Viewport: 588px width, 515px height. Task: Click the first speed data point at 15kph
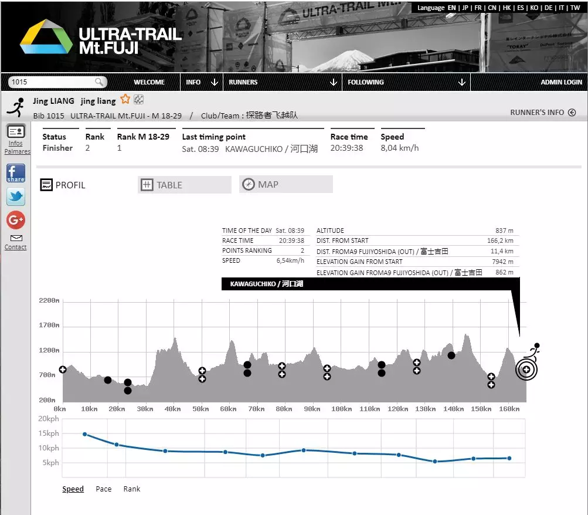[85, 434]
